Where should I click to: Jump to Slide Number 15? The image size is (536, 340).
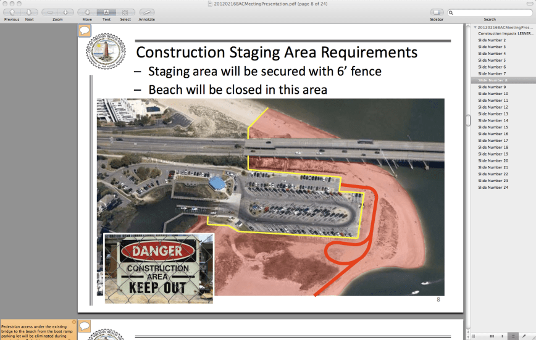tap(493, 127)
